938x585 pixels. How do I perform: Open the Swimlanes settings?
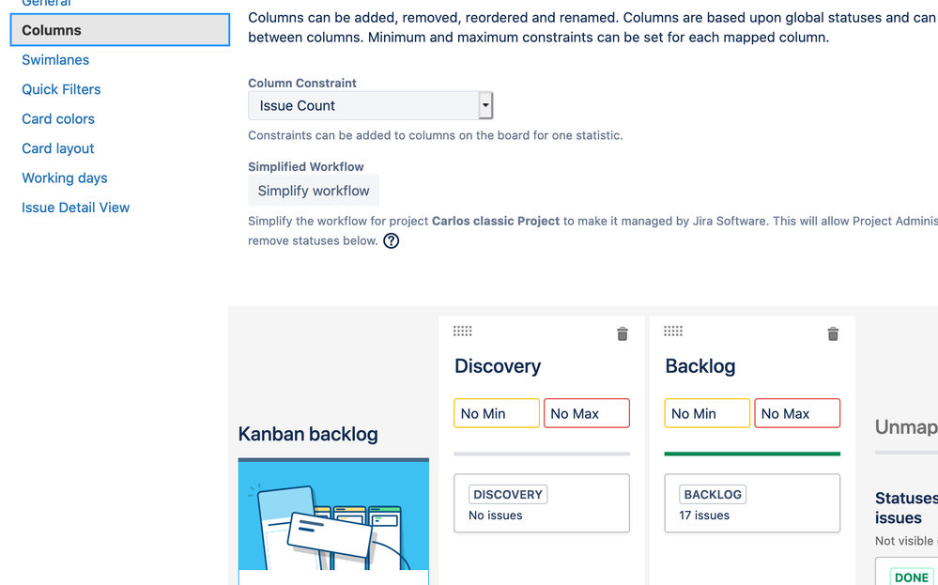click(55, 60)
